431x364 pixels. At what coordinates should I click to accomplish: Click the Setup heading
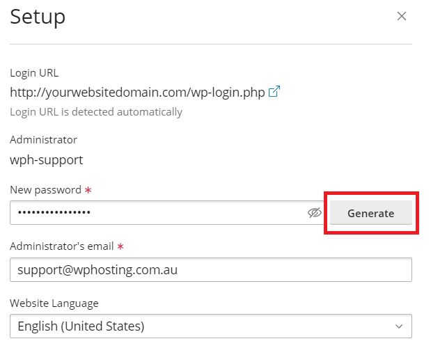(x=38, y=17)
